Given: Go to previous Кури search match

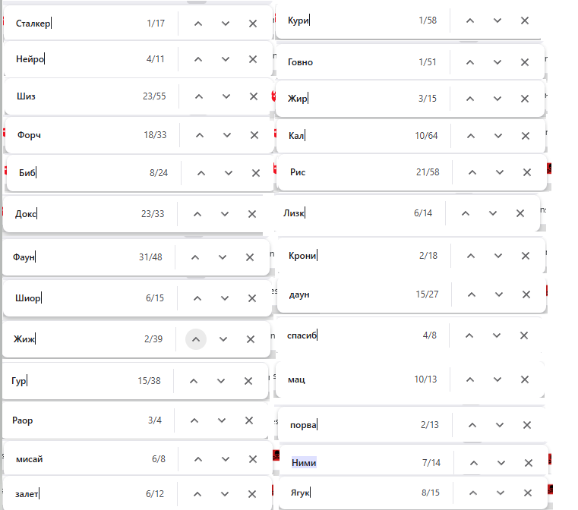Looking at the screenshot, I should (470, 20).
